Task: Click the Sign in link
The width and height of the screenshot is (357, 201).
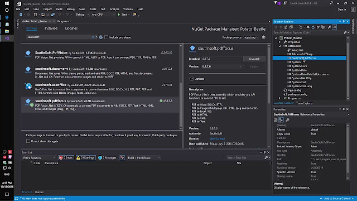Action: click(342, 9)
